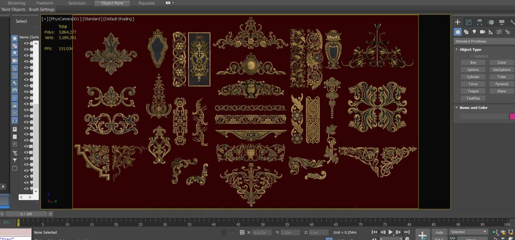The image size is (515, 240).
Task: Hide the first object via eye icon
Action: 26,43
